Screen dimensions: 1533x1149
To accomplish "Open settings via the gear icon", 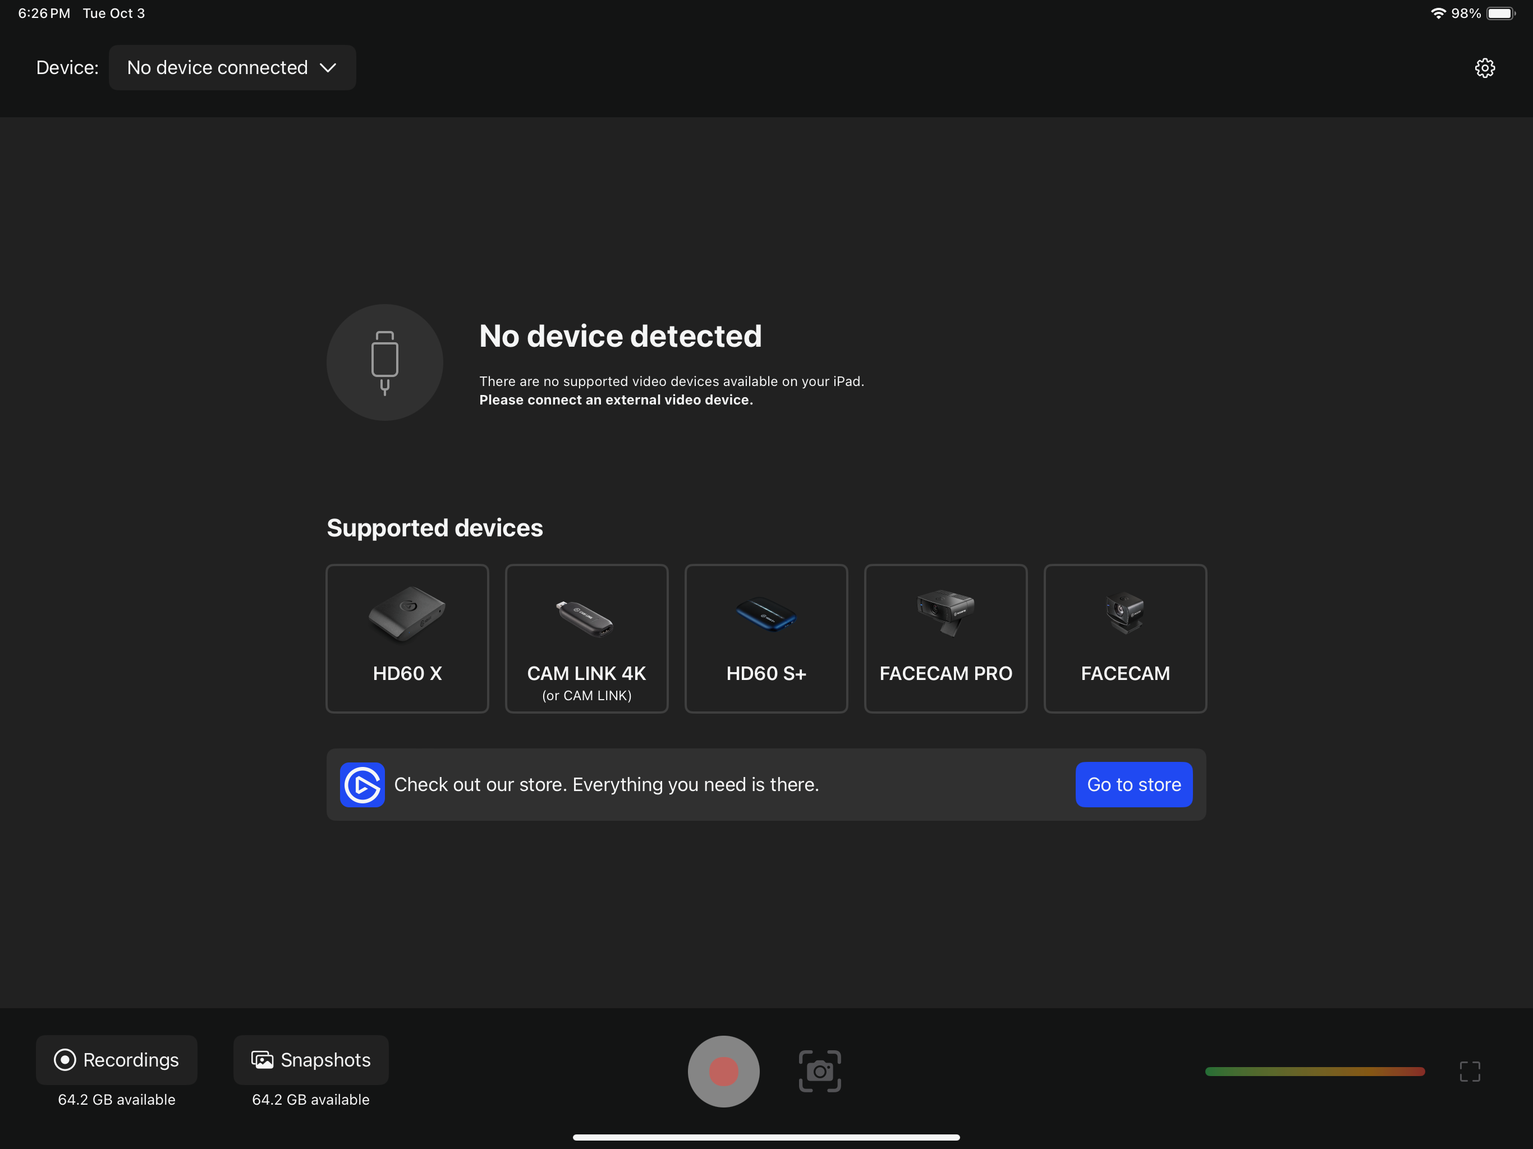I will [1484, 68].
